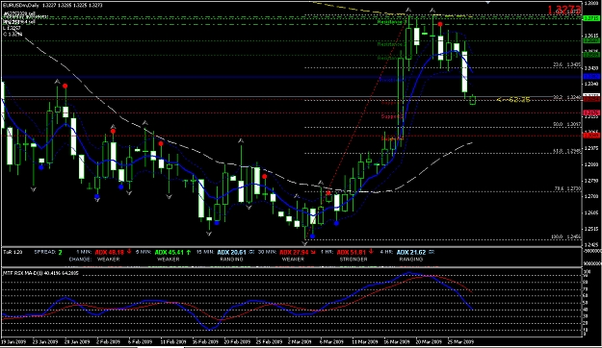Screen dimensions: 602x348
Task: Click the last small green candle by the timer
Action: pyautogui.click(x=473, y=100)
